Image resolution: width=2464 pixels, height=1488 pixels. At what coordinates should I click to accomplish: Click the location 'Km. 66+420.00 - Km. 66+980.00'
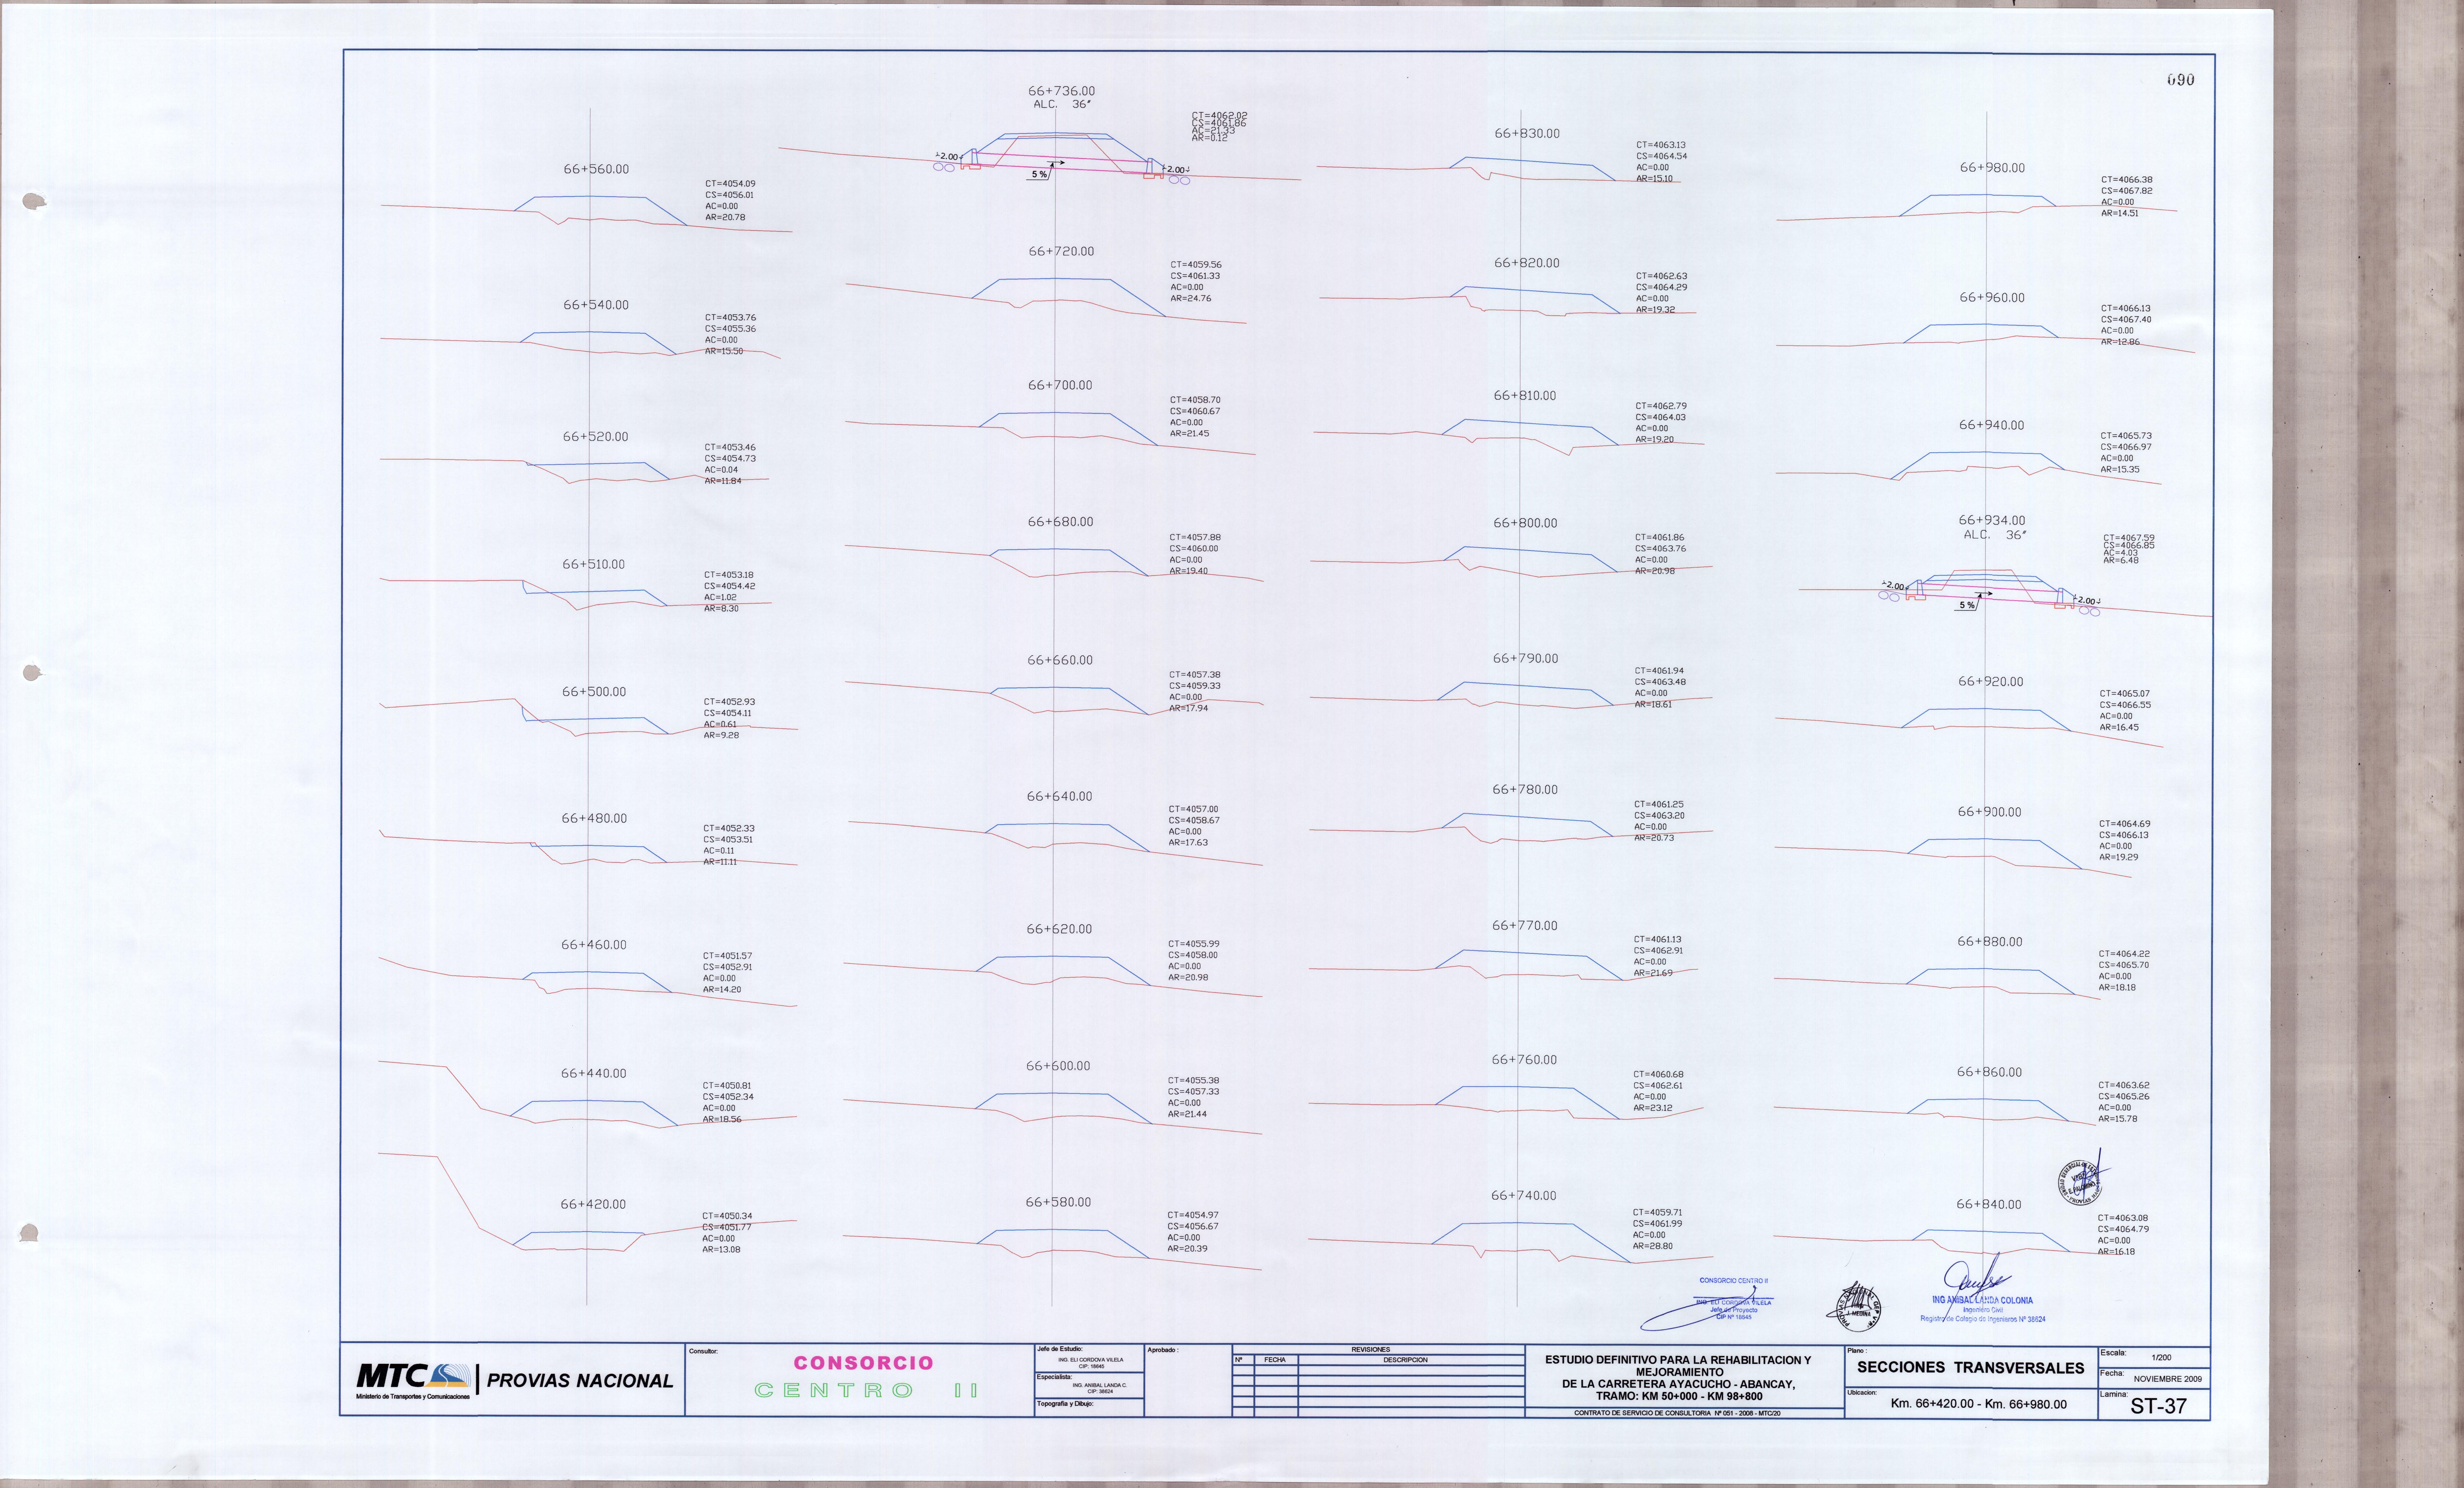pos(1978,1404)
